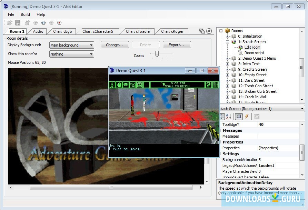Screen dimensions: 308x210
Task: Select Room script in the project tree
Action: click(x=251, y=52)
